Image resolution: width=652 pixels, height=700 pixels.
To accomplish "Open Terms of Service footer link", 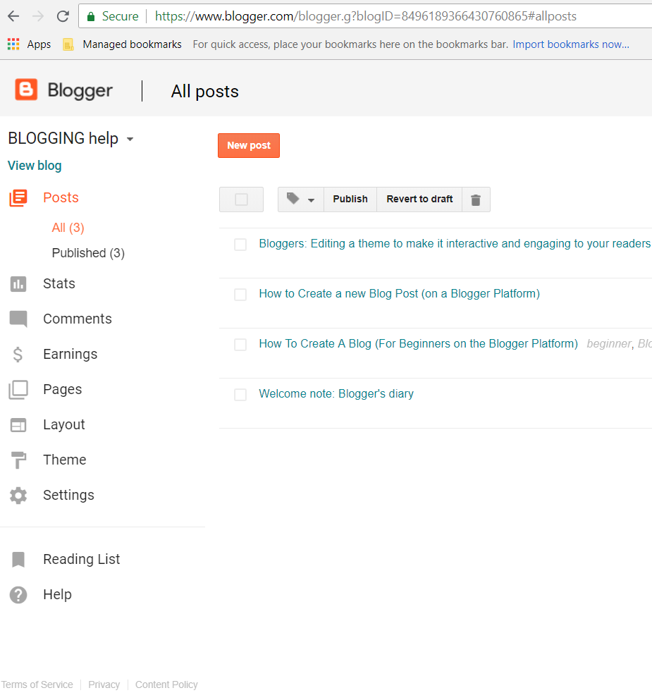I will pyautogui.click(x=37, y=684).
